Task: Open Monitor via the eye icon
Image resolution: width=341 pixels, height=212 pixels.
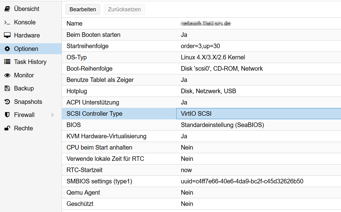Action: 7,75
